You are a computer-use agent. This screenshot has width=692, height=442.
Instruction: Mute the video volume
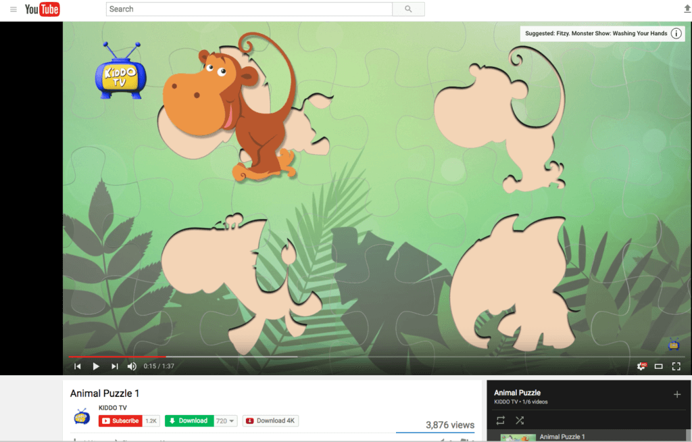click(132, 366)
